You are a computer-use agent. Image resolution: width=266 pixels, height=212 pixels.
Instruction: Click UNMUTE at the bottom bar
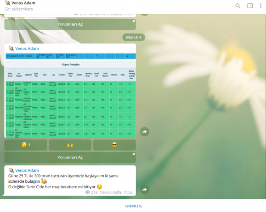(134, 206)
